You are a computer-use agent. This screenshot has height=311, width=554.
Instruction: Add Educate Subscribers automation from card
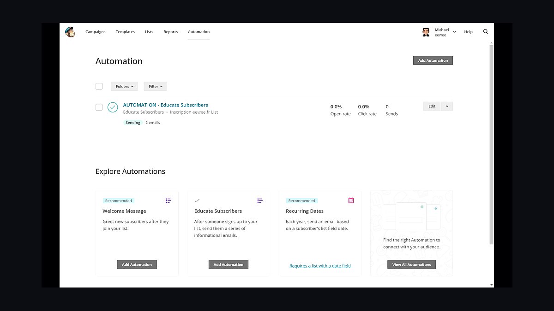pyautogui.click(x=229, y=264)
